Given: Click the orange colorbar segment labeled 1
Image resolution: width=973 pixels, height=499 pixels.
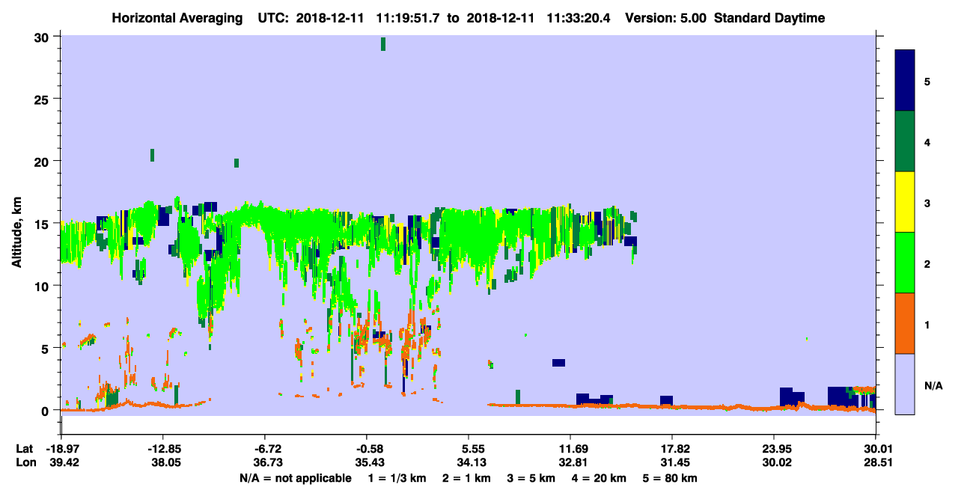Looking at the screenshot, I should pyautogui.click(x=905, y=323).
